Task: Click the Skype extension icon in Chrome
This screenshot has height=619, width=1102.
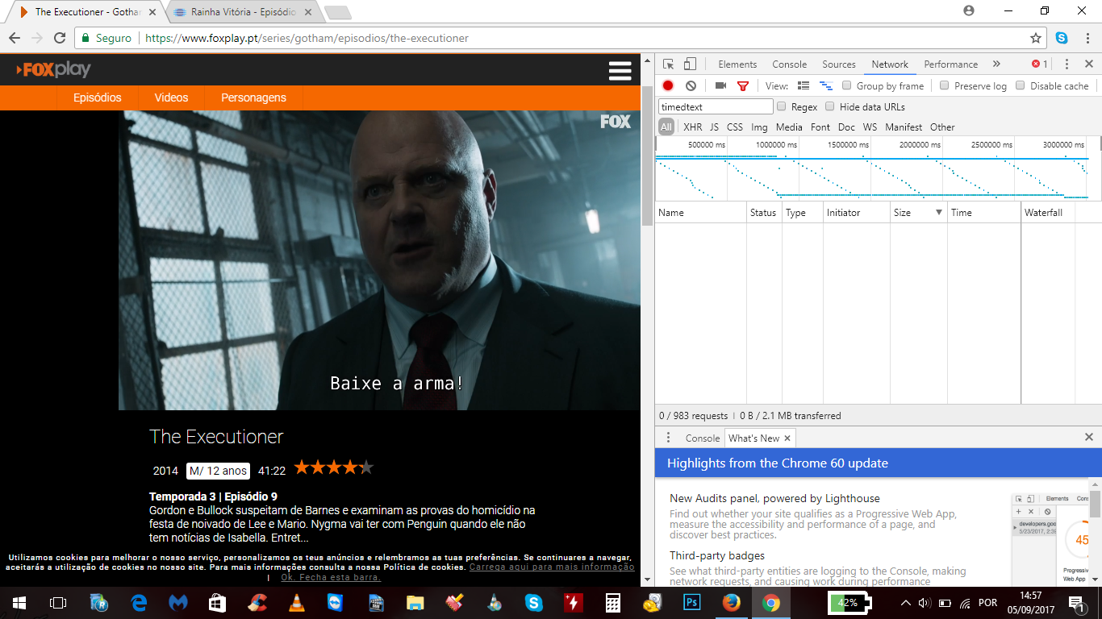Action: click(x=1062, y=38)
